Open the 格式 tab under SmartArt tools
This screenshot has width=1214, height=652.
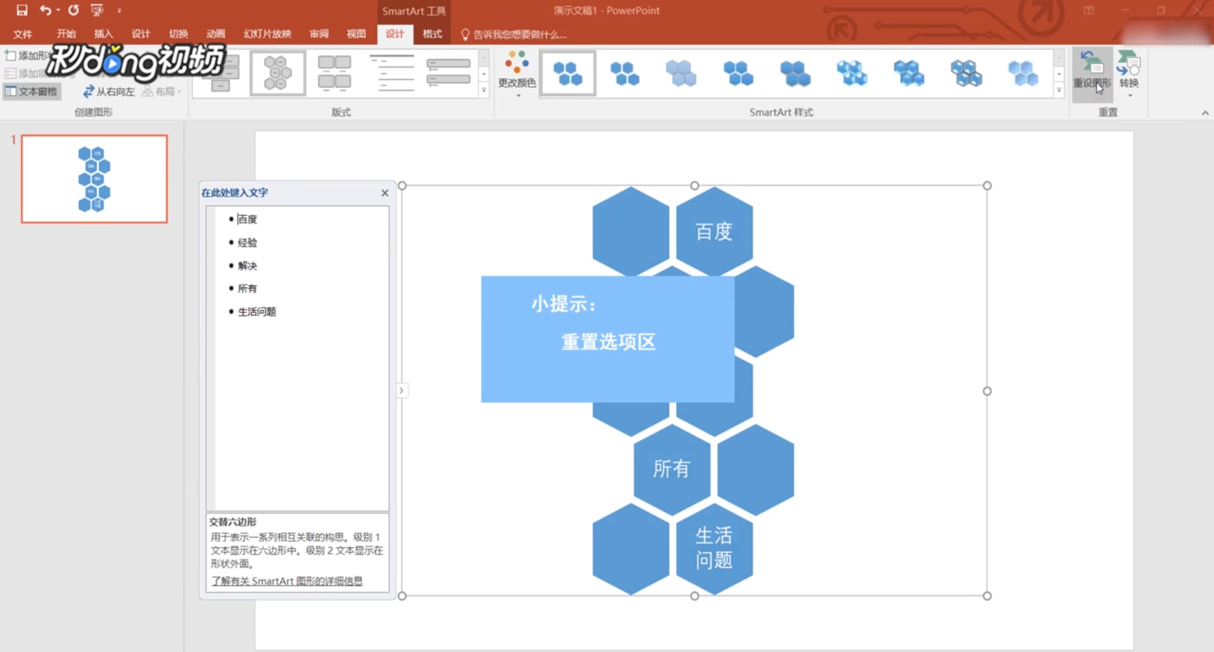pos(432,34)
